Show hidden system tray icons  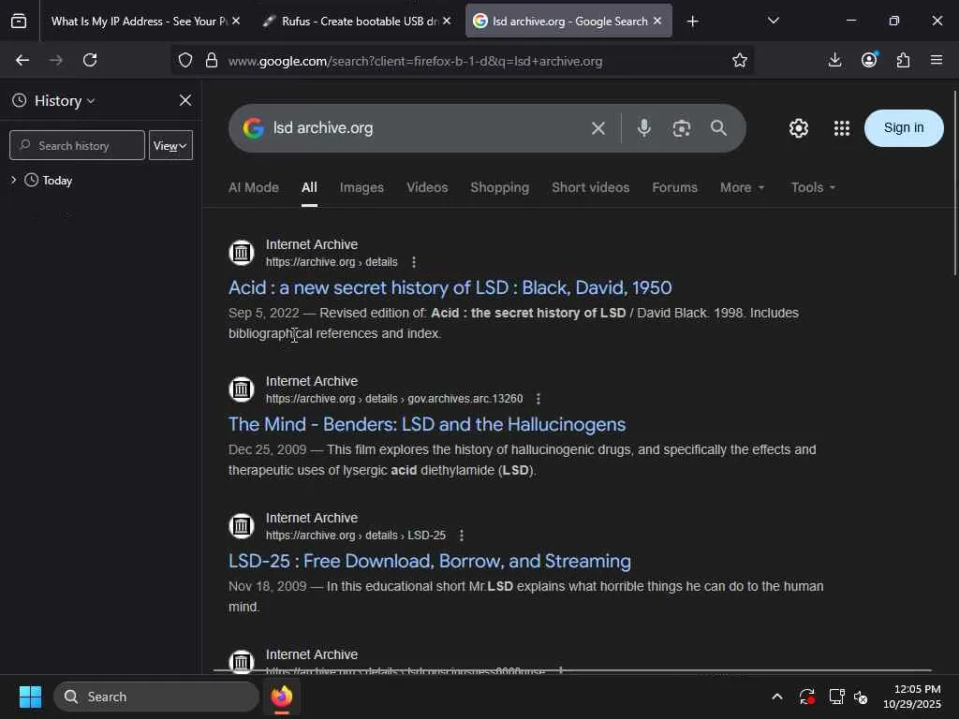[776, 697]
